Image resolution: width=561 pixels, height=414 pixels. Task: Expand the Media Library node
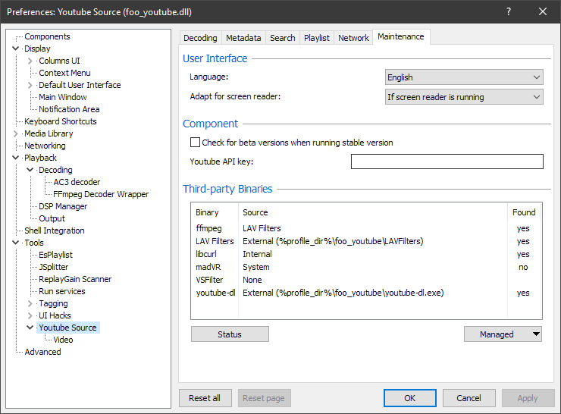[15, 133]
